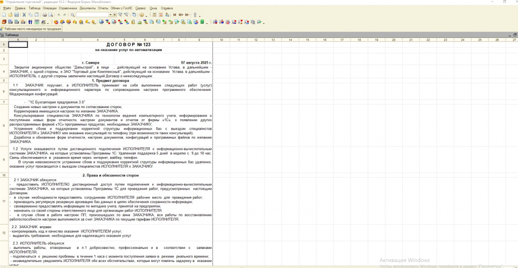Select column header 10
This screenshot has height=268, width=518.
[x=222, y=40]
